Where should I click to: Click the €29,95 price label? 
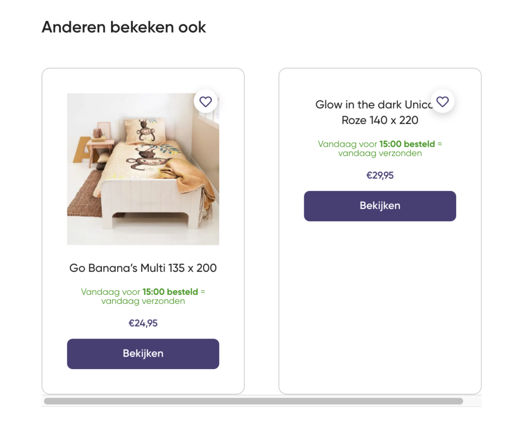[x=380, y=175]
